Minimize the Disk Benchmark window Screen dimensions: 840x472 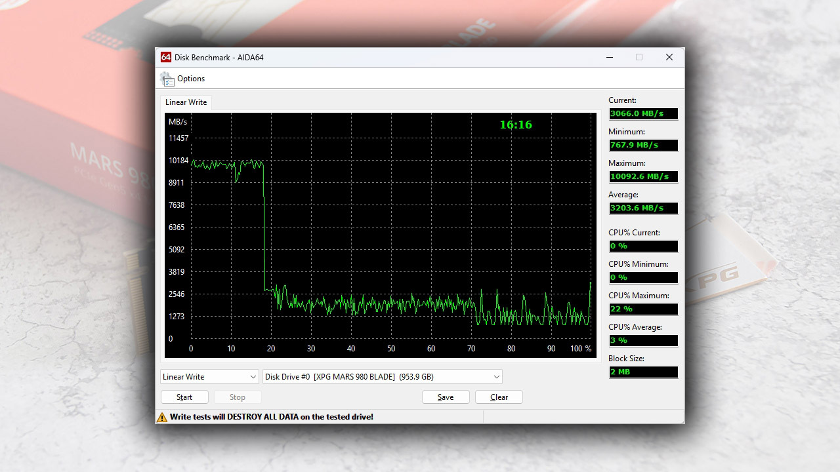click(x=610, y=58)
